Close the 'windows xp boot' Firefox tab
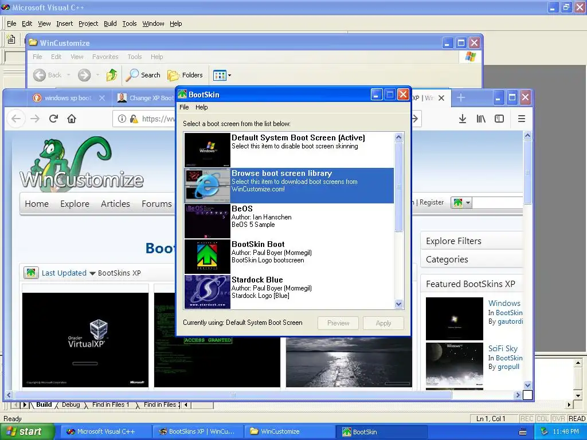This screenshot has height=440, width=587. pyautogui.click(x=102, y=98)
